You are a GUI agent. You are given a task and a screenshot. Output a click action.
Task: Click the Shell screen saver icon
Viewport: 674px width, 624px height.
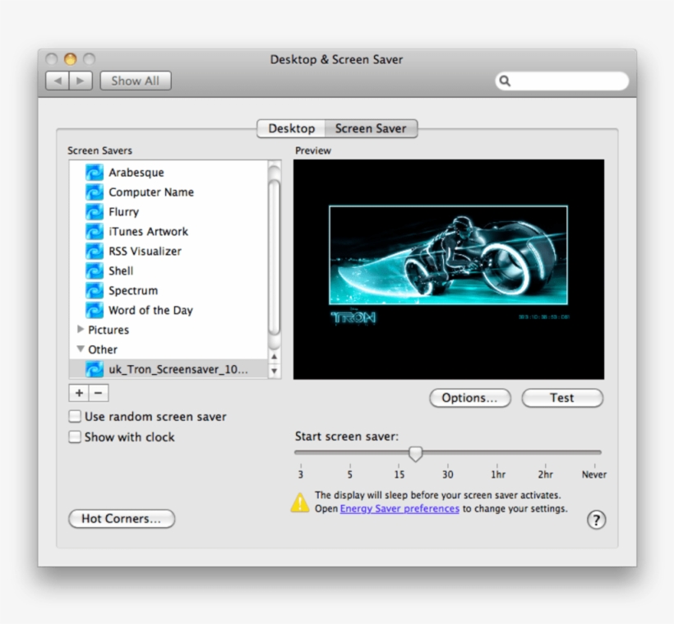click(x=95, y=271)
